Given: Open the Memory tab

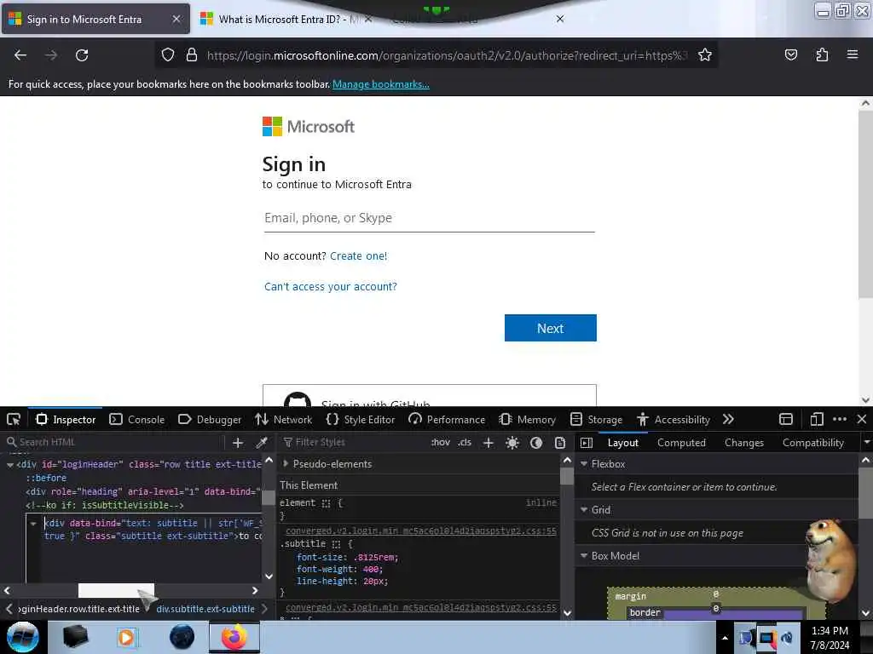Looking at the screenshot, I should point(527,420).
